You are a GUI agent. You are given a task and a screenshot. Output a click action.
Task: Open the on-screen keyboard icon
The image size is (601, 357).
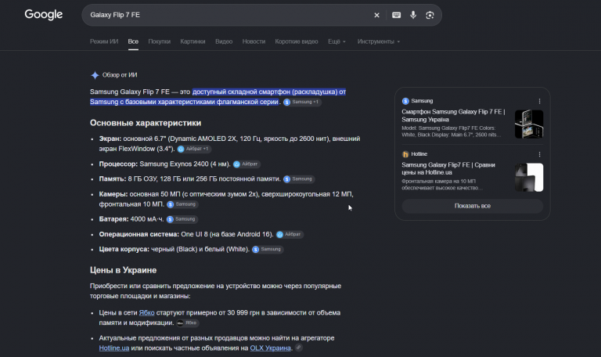coord(396,15)
